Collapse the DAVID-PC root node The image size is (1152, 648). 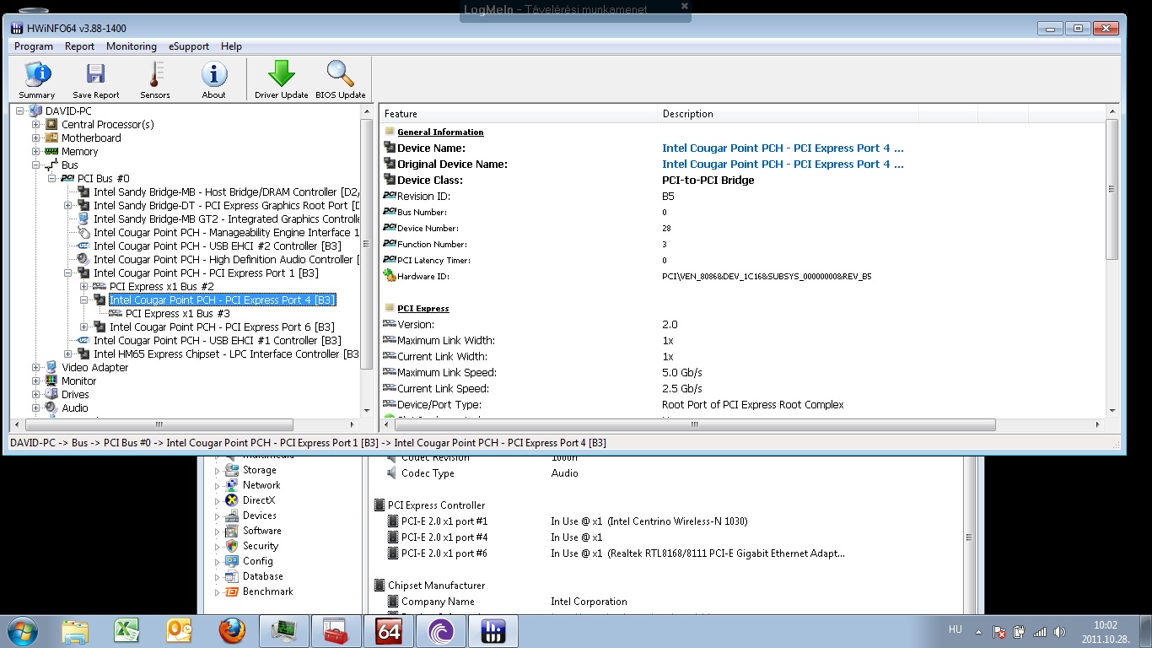click(x=21, y=111)
